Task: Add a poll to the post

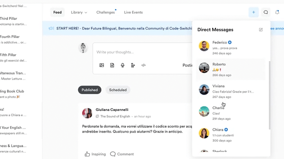Action: click(133, 65)
